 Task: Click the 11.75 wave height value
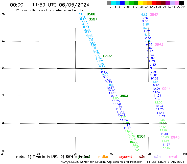pos(160,109)
